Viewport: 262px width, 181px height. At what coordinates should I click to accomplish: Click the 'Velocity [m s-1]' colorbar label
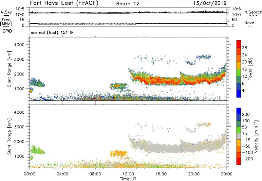(x=256, y=136)
